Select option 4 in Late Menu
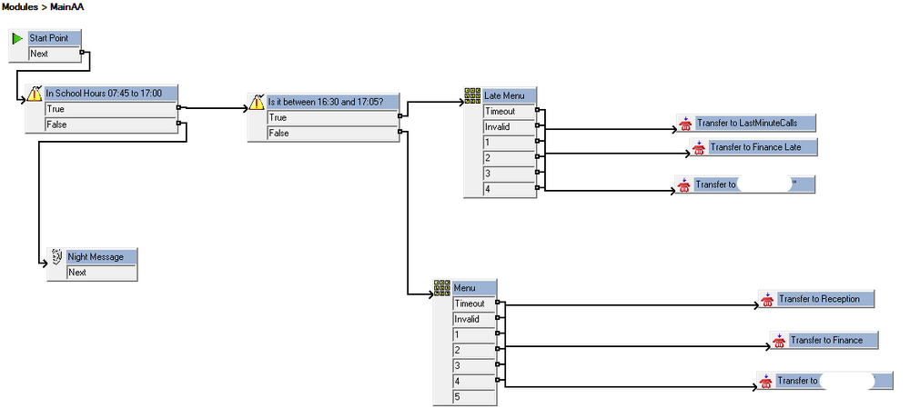The width and height of the screenshot is (910, 418). coord(509,189)
